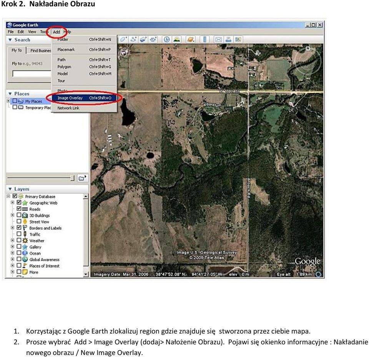Tick the Temporary Places checkbox
The image size is (369, 357).
(15, 107)
